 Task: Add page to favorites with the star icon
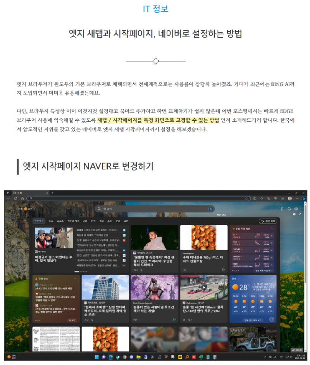(x=246, y=199)
